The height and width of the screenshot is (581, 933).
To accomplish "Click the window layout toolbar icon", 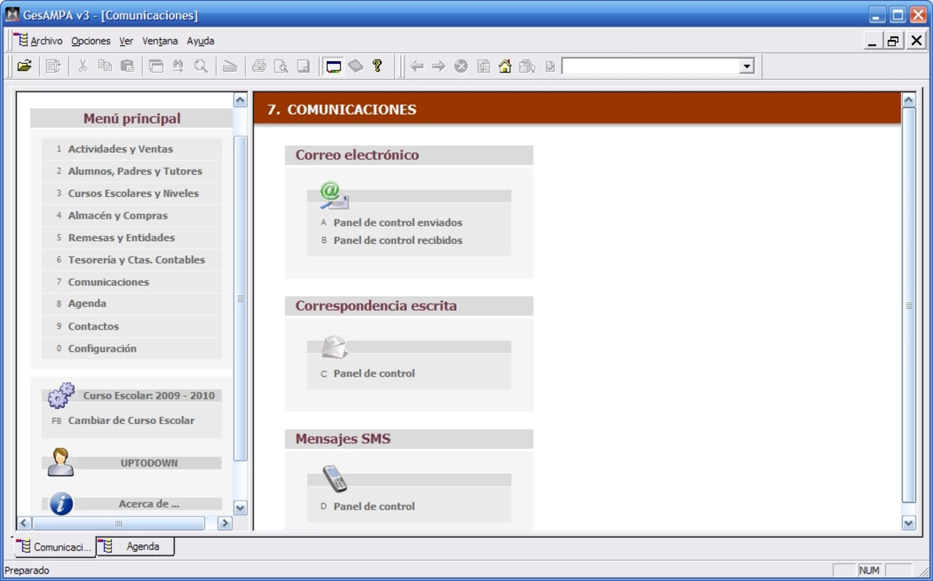I will point(156,66).
